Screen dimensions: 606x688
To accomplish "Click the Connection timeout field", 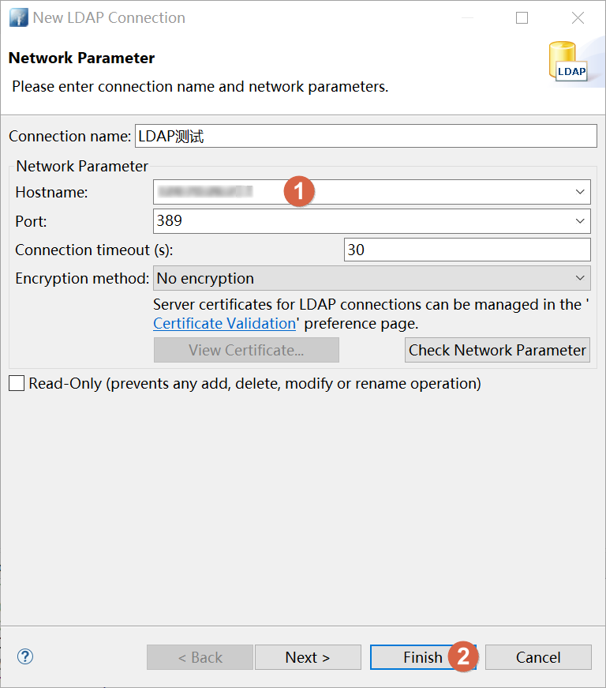I will click(467, 250).
